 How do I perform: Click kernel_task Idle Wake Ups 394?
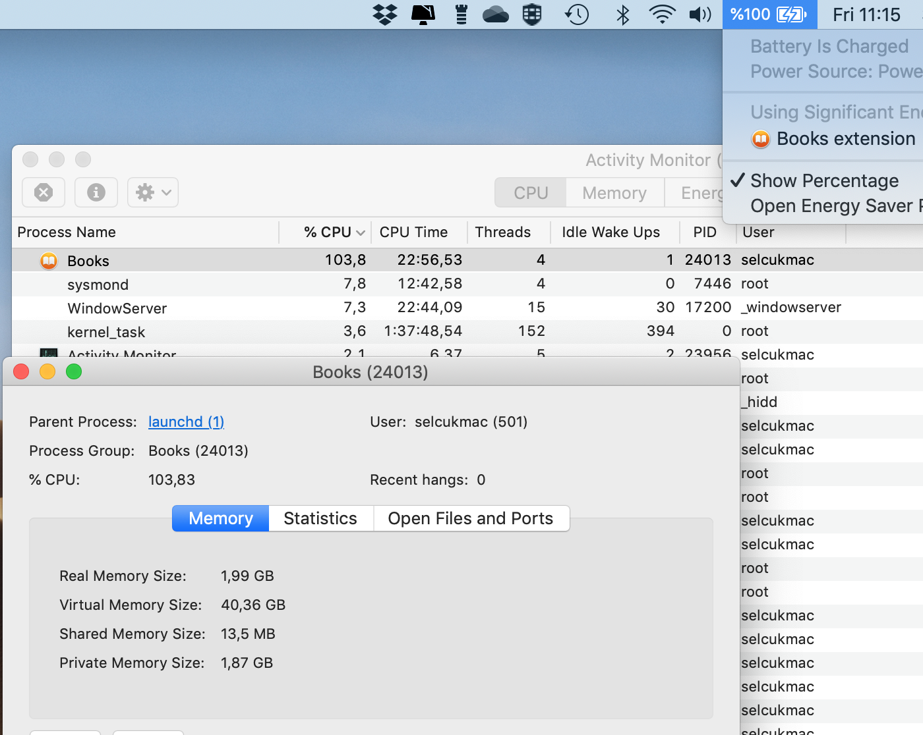point(661,331)
